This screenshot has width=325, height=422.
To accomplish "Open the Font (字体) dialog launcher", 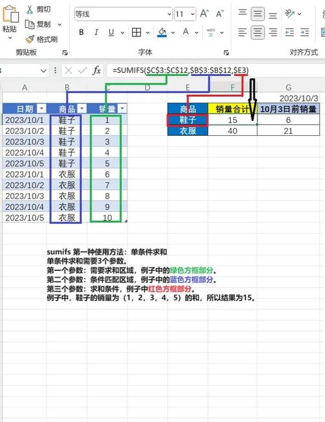I will 226,53.
